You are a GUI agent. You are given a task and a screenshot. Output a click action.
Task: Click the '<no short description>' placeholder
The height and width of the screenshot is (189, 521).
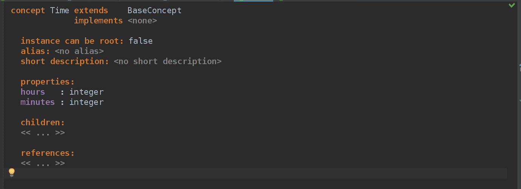[168, 61]
